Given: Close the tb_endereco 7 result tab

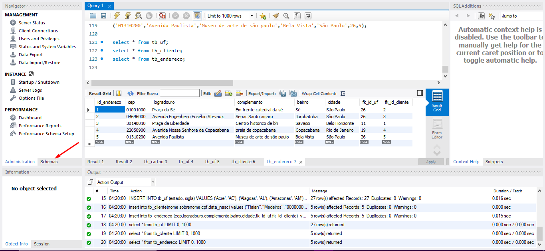Looking at the screenshot, I should point(301,162).
